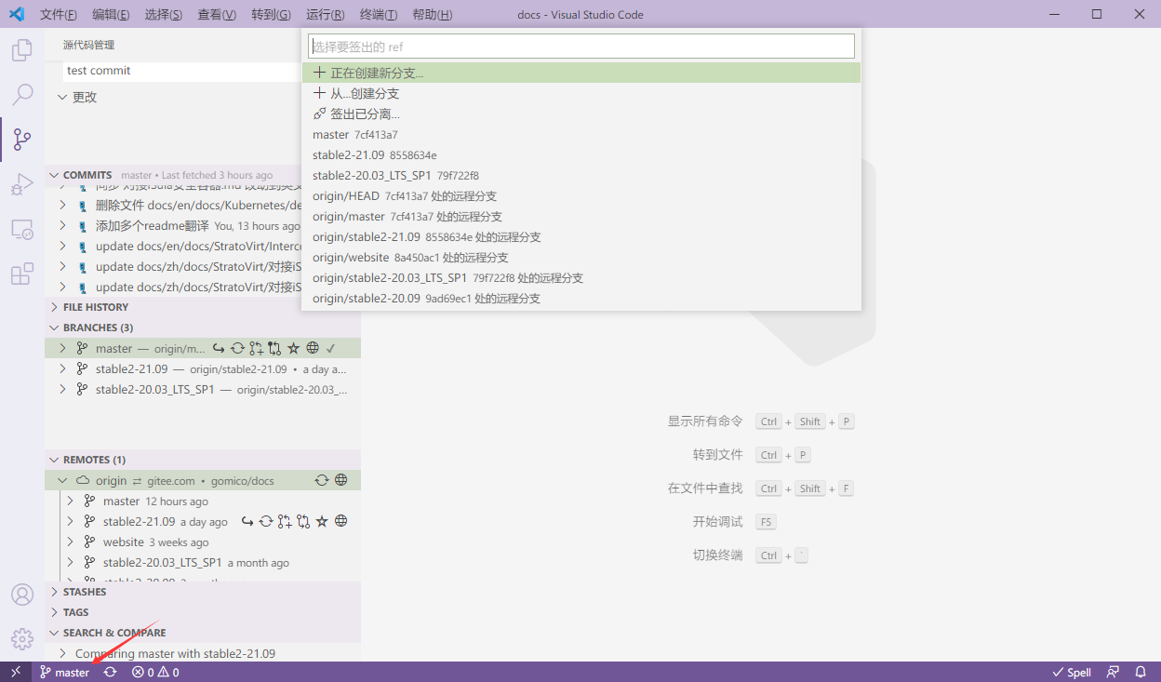Viewport: 1161px width, 682px height.
Task: Open the 编辑(E) menu
Action: tap(112, 15)
